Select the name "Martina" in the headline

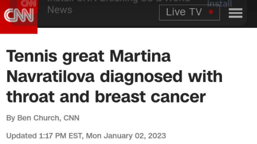click(x=140, y=56)
